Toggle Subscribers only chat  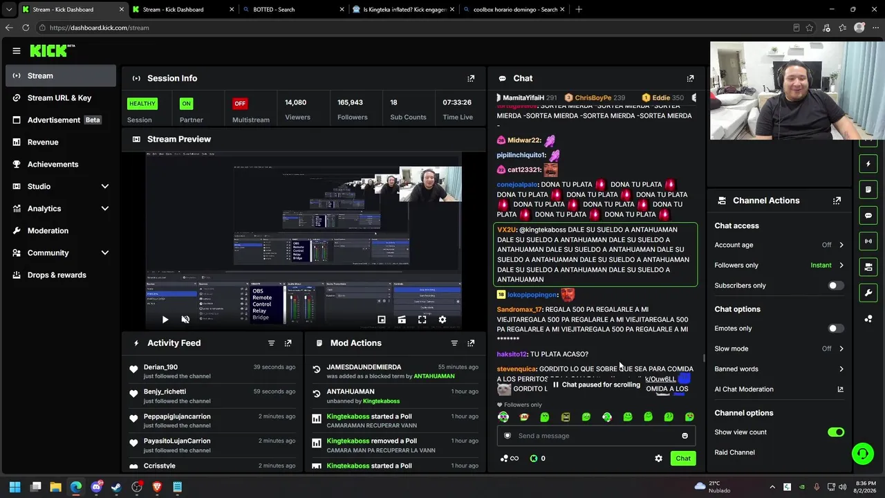(836, 286)
